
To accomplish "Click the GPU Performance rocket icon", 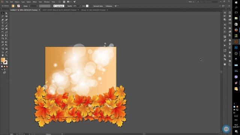I will (74, 2).
